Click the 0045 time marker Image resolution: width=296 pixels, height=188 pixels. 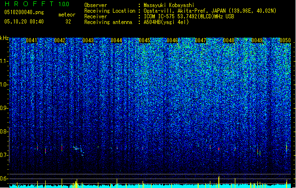[144, 40]
